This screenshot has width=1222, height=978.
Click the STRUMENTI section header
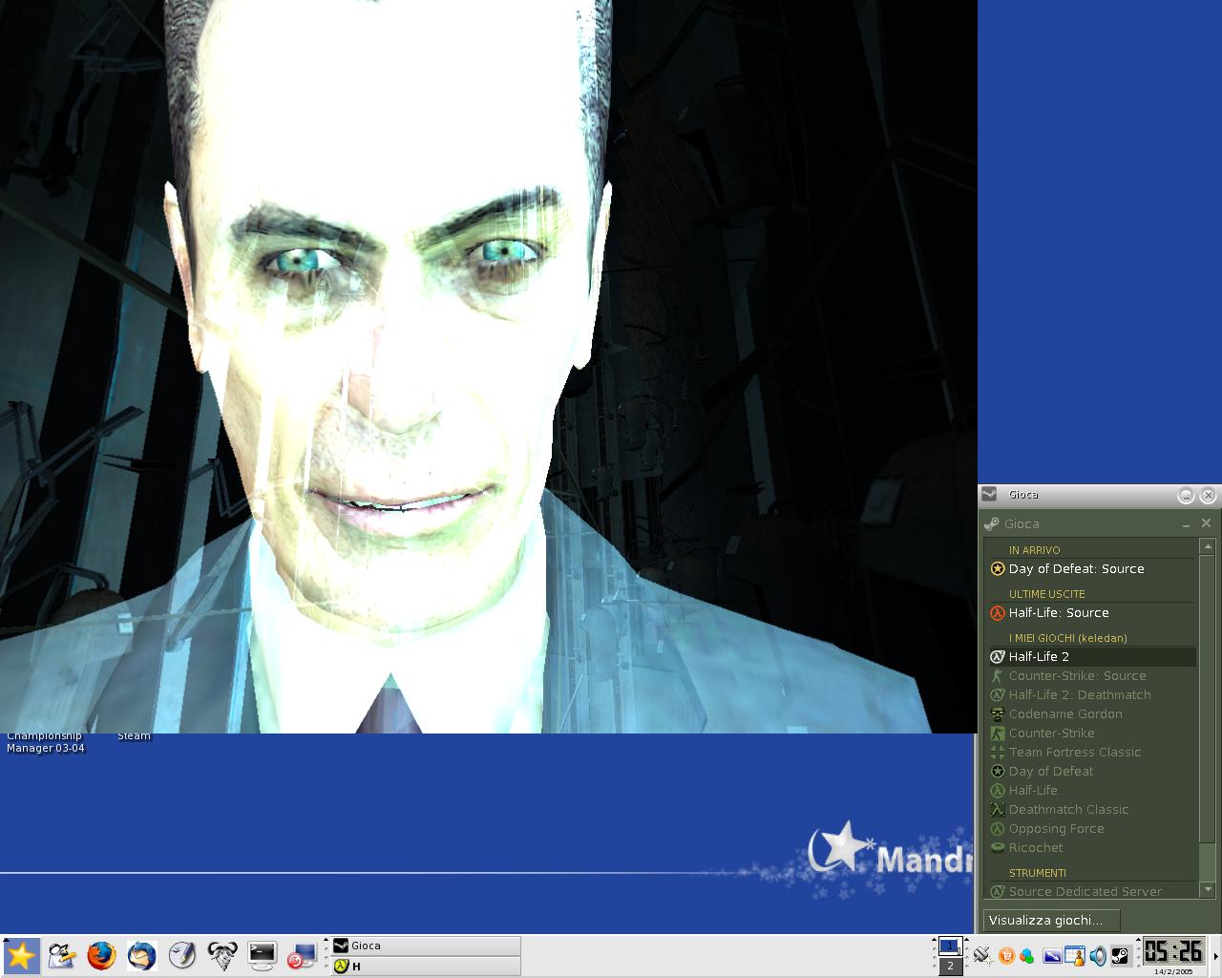pos(1037,873)
